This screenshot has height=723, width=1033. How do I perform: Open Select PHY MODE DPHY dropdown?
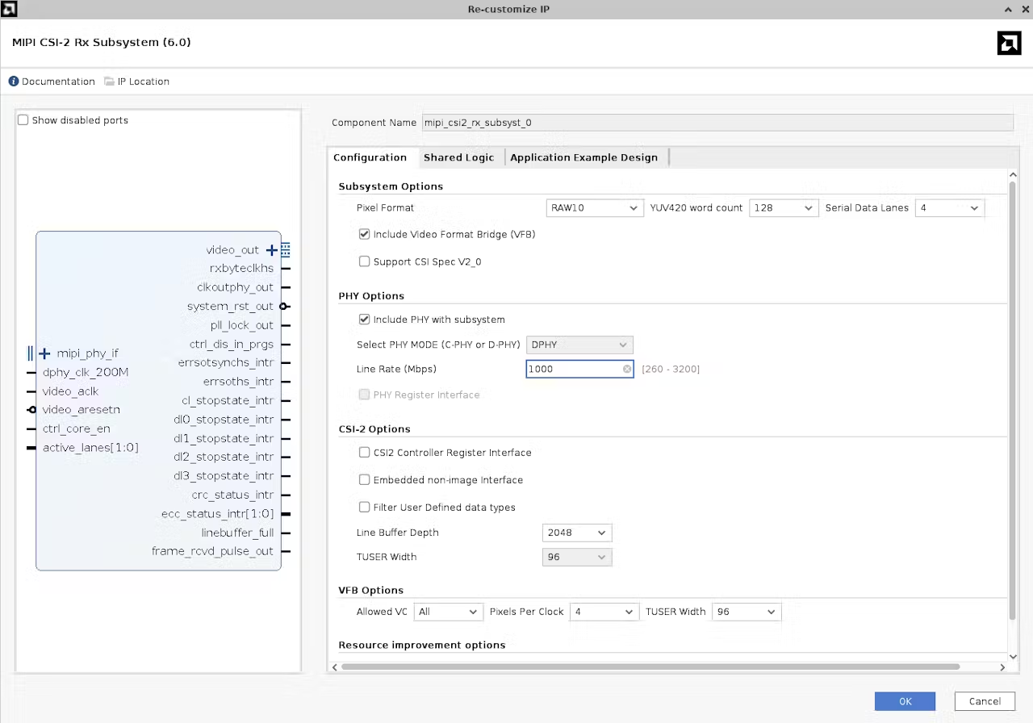pyautogui.click(x=579, y=345)
